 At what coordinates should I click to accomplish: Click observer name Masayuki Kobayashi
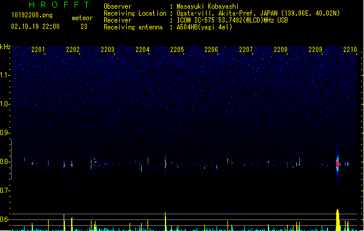[208, 6]
